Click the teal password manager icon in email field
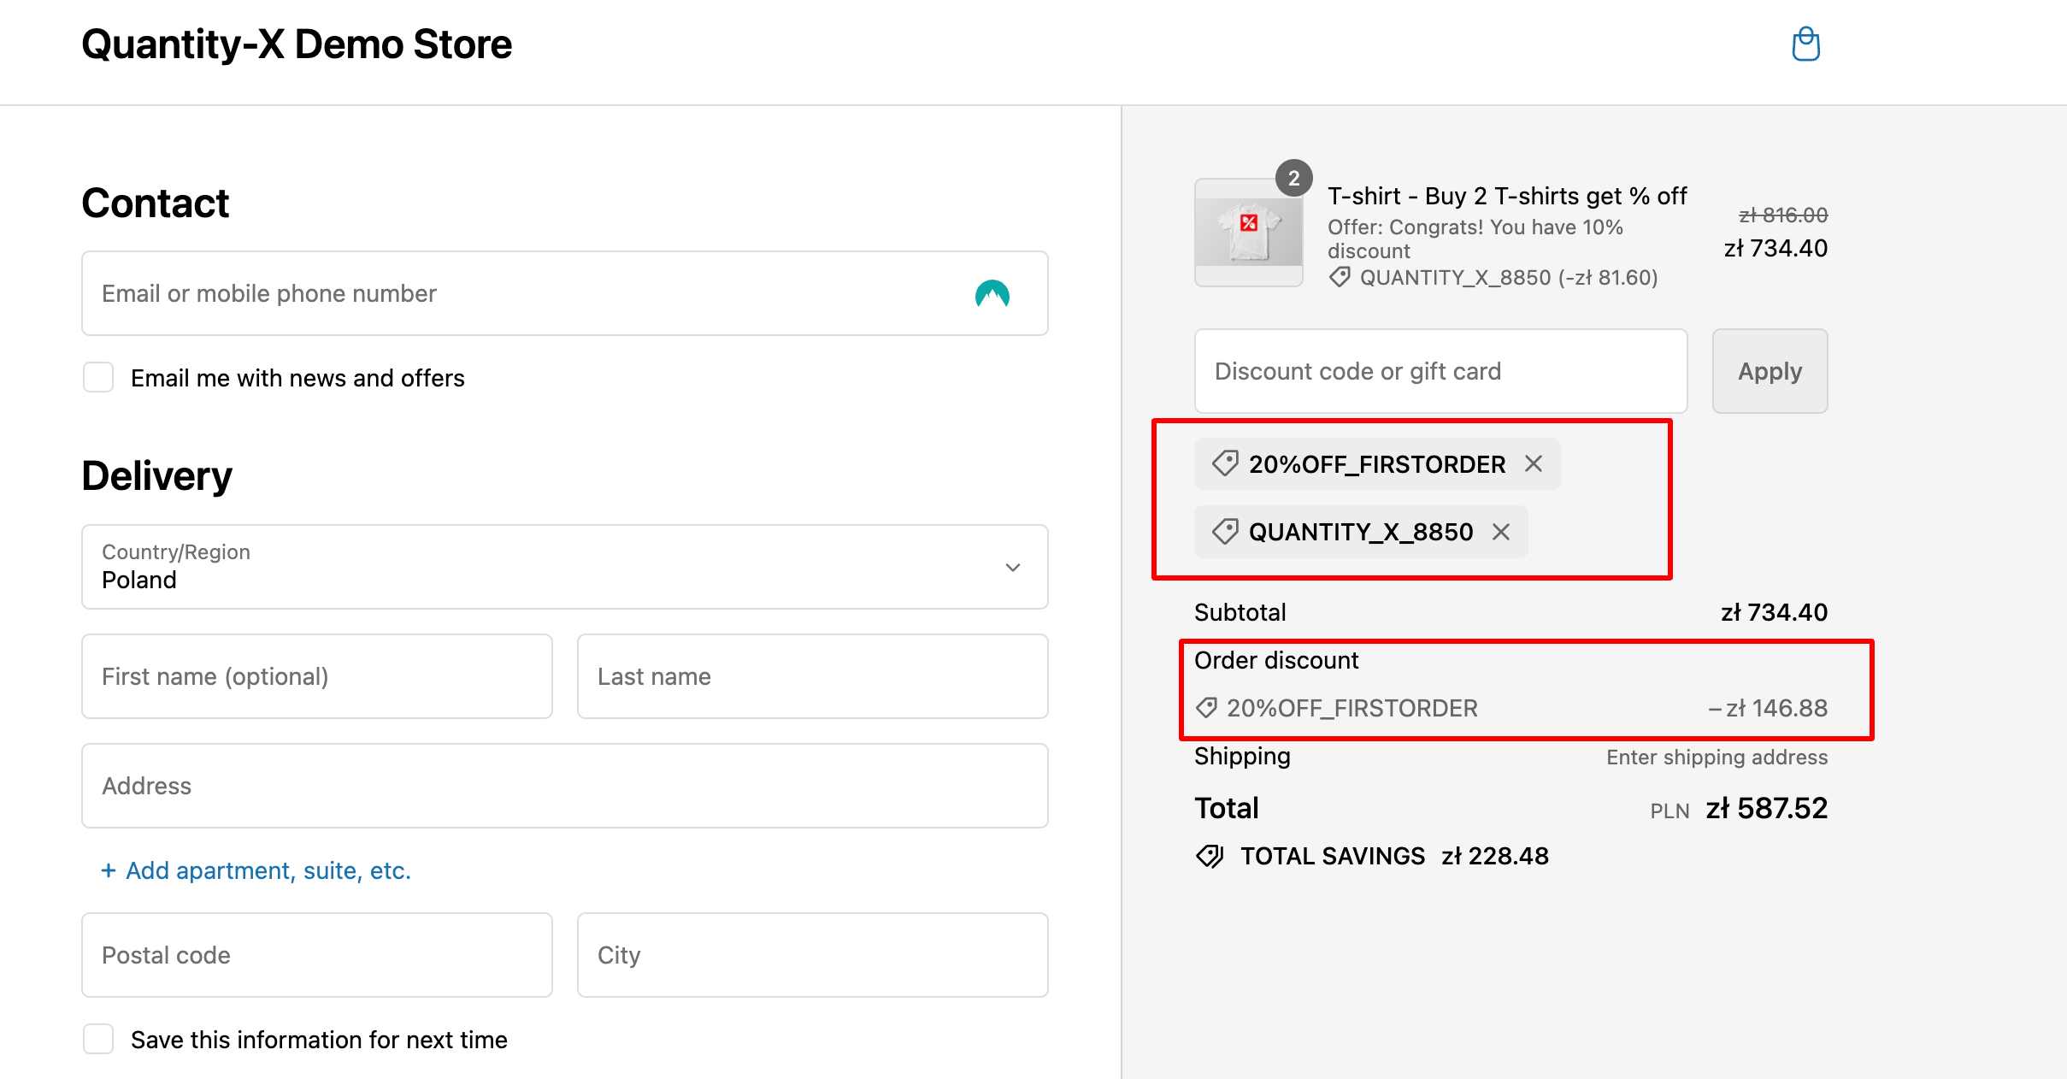2067x1079 pixels. (992, 294)
